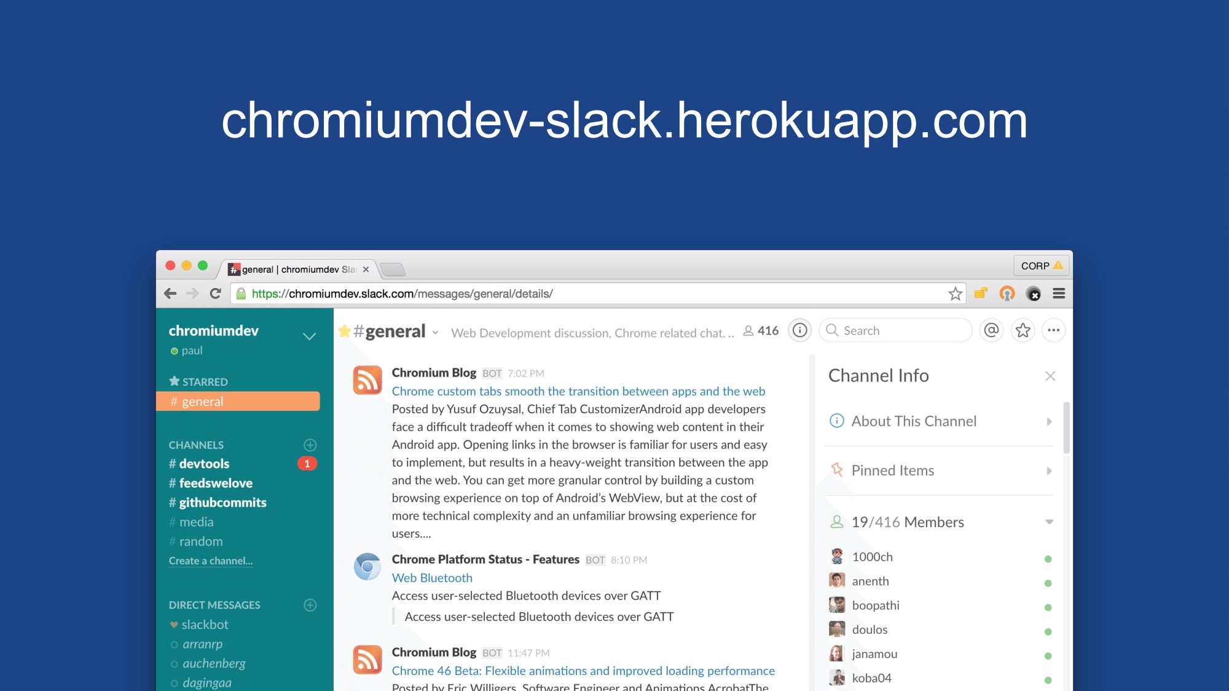The height and width of the screenshot is (691, 1229).
Task: Click the Channel Info panel scrollbar
Action: tap(1066, 429)
